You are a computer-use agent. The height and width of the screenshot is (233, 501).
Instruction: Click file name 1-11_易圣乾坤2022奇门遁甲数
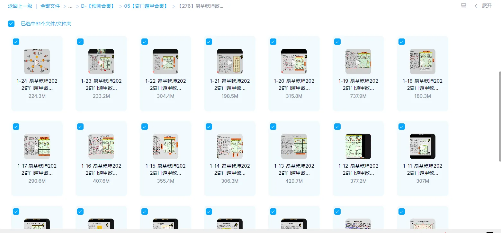tap(423, 169)
